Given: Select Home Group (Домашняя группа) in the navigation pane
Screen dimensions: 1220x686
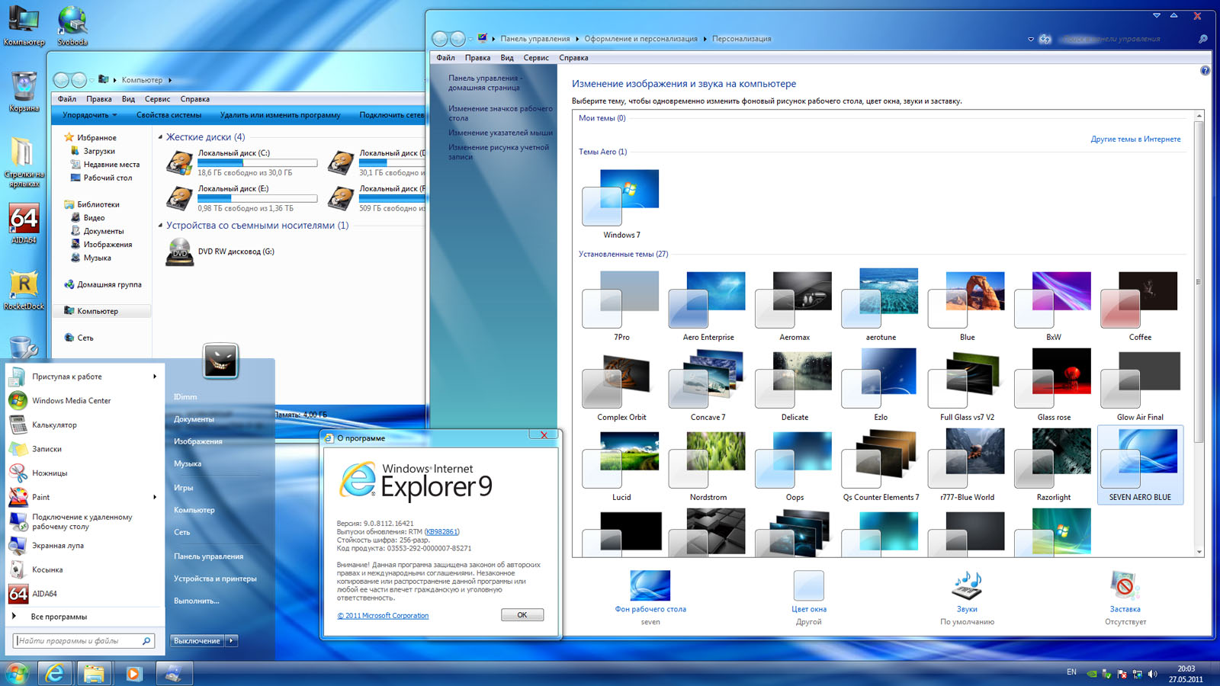Looking at the screenshot, I should click(109, 284).
